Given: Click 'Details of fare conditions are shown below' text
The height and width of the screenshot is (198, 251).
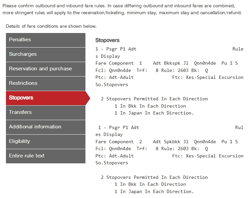Looking at the screenshot, I should pos(51,26).
